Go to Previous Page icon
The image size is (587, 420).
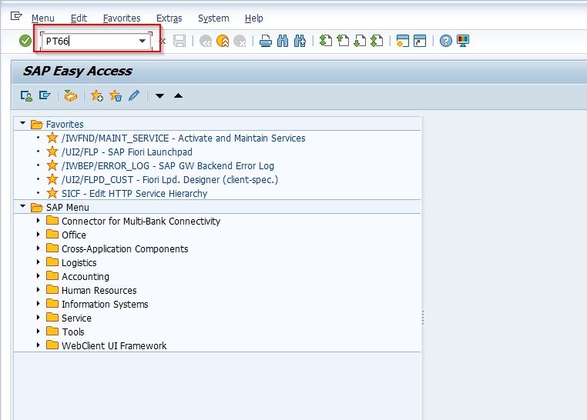[x=343, y=41]
